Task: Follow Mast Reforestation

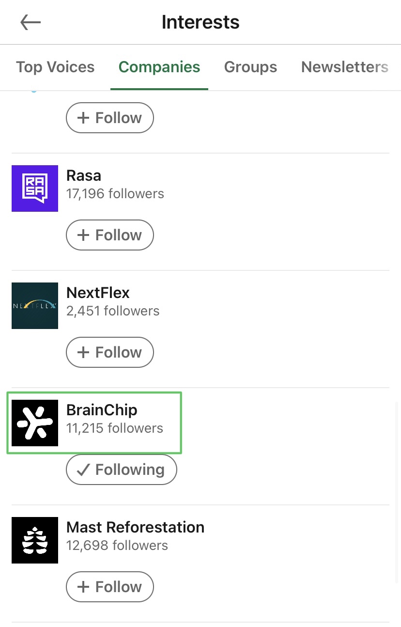Action: coord(110,587)
